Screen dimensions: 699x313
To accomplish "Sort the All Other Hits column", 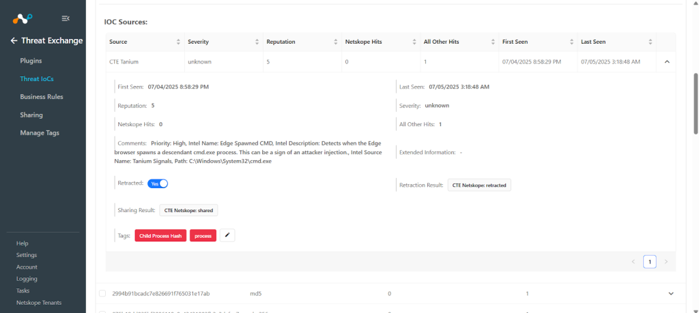I will point(493,42).
